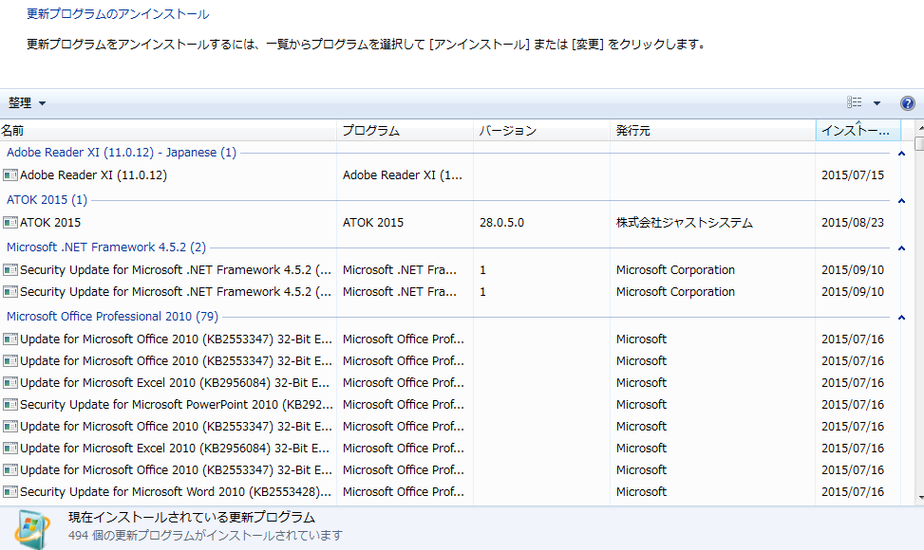Click 現在インストールされている更新プログラム label
Image resolution: width=924 pixels, height=550 pixels.
coord(192,518)
